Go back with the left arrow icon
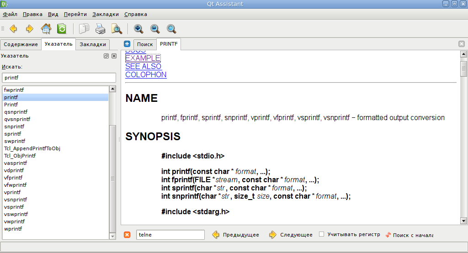Screen dimensions: 468x253 (13, 29)
